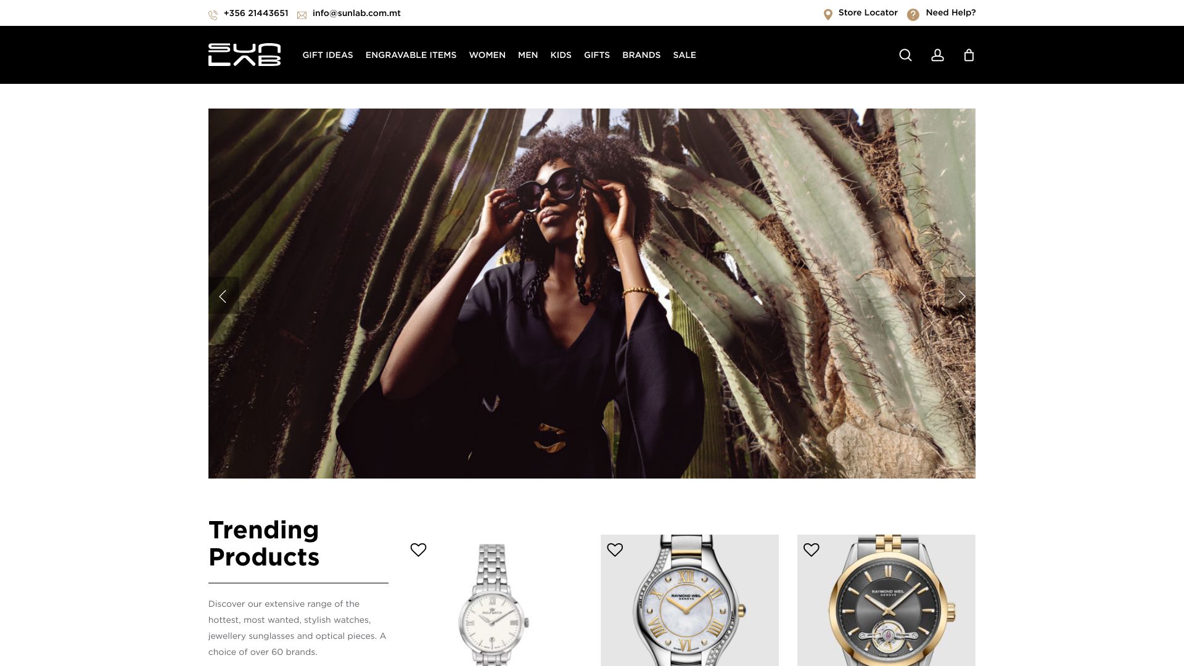Click the SALE link
Image resolution: width=1184 pixels, height=666 pixels.
click(x=684, y=55)
